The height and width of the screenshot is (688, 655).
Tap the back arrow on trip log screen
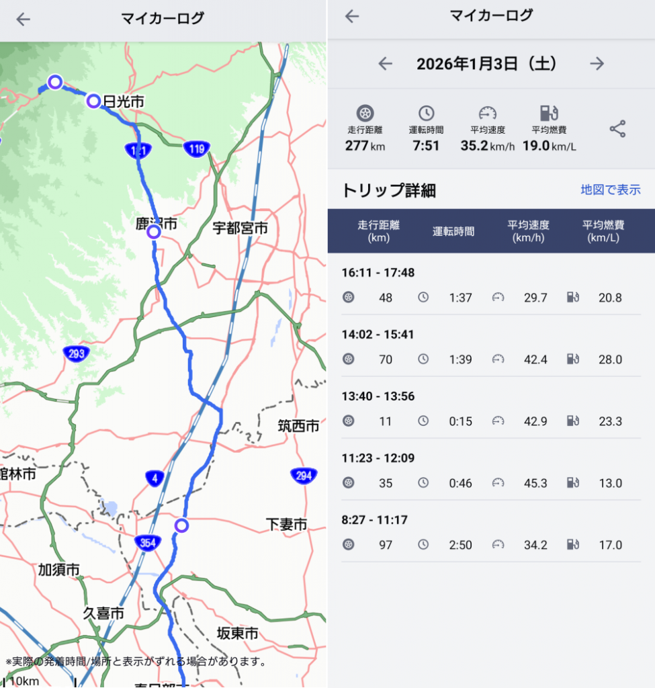(352, 17)
